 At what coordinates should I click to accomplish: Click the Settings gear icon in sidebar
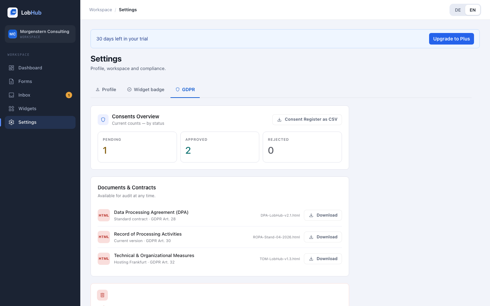point(12,122)
